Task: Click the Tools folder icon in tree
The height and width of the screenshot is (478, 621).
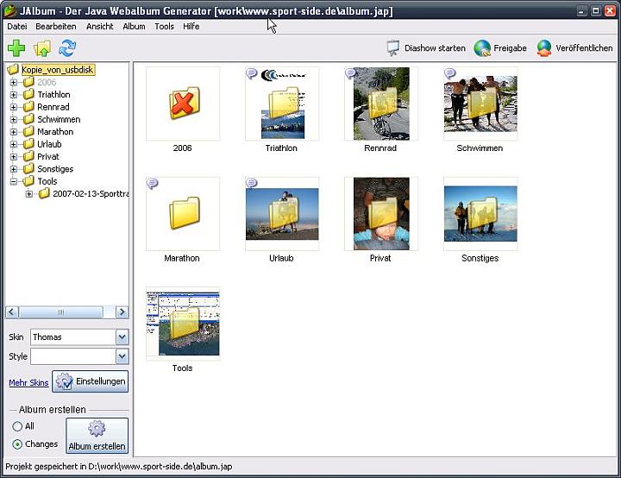Action: click(x=28, y=181)
